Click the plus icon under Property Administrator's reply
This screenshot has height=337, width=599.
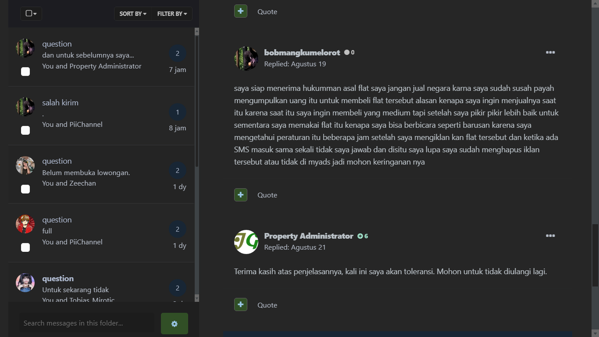241,305
